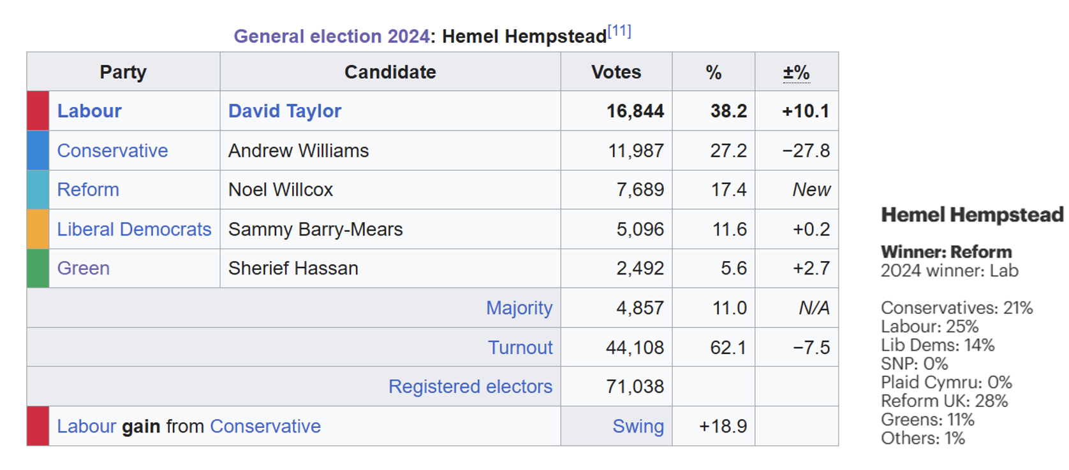Click the Reform party link
Screen dimensions: 1069x470
coord(88,190)
